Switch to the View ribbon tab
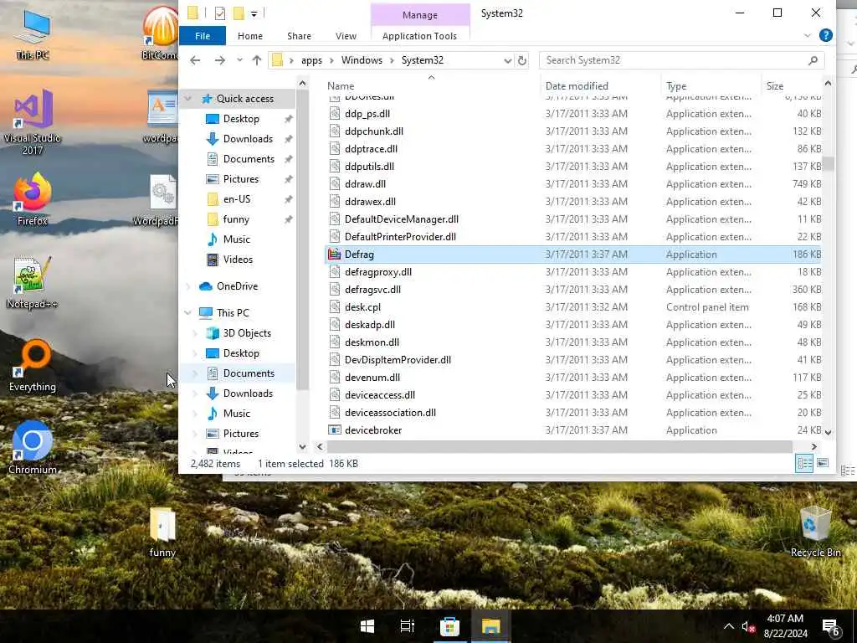This screenshot has width=857, height=643. tap(346, 35)
